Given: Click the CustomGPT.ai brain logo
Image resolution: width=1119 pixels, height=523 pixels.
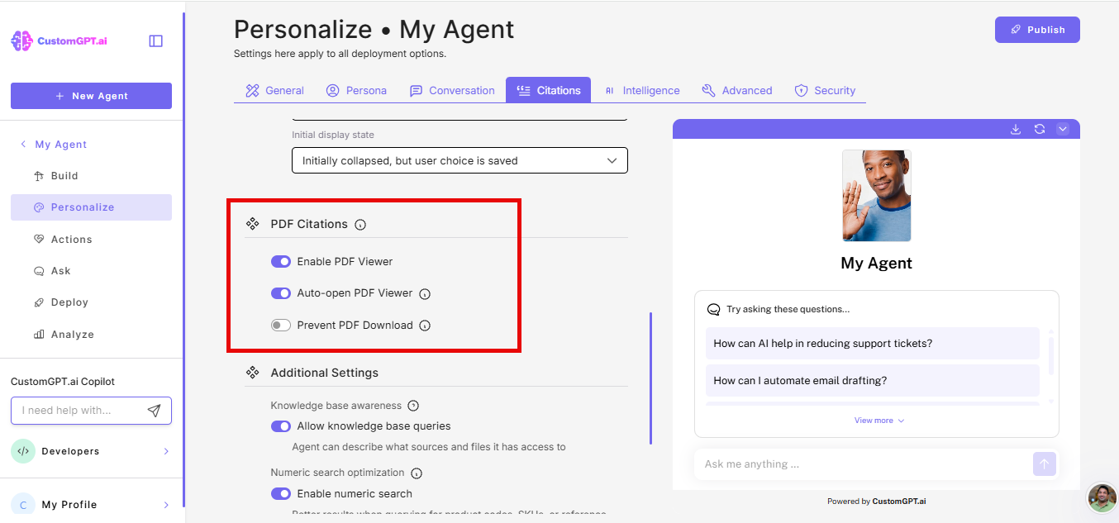Looking at the screenshot, I should tap(21, 41).
